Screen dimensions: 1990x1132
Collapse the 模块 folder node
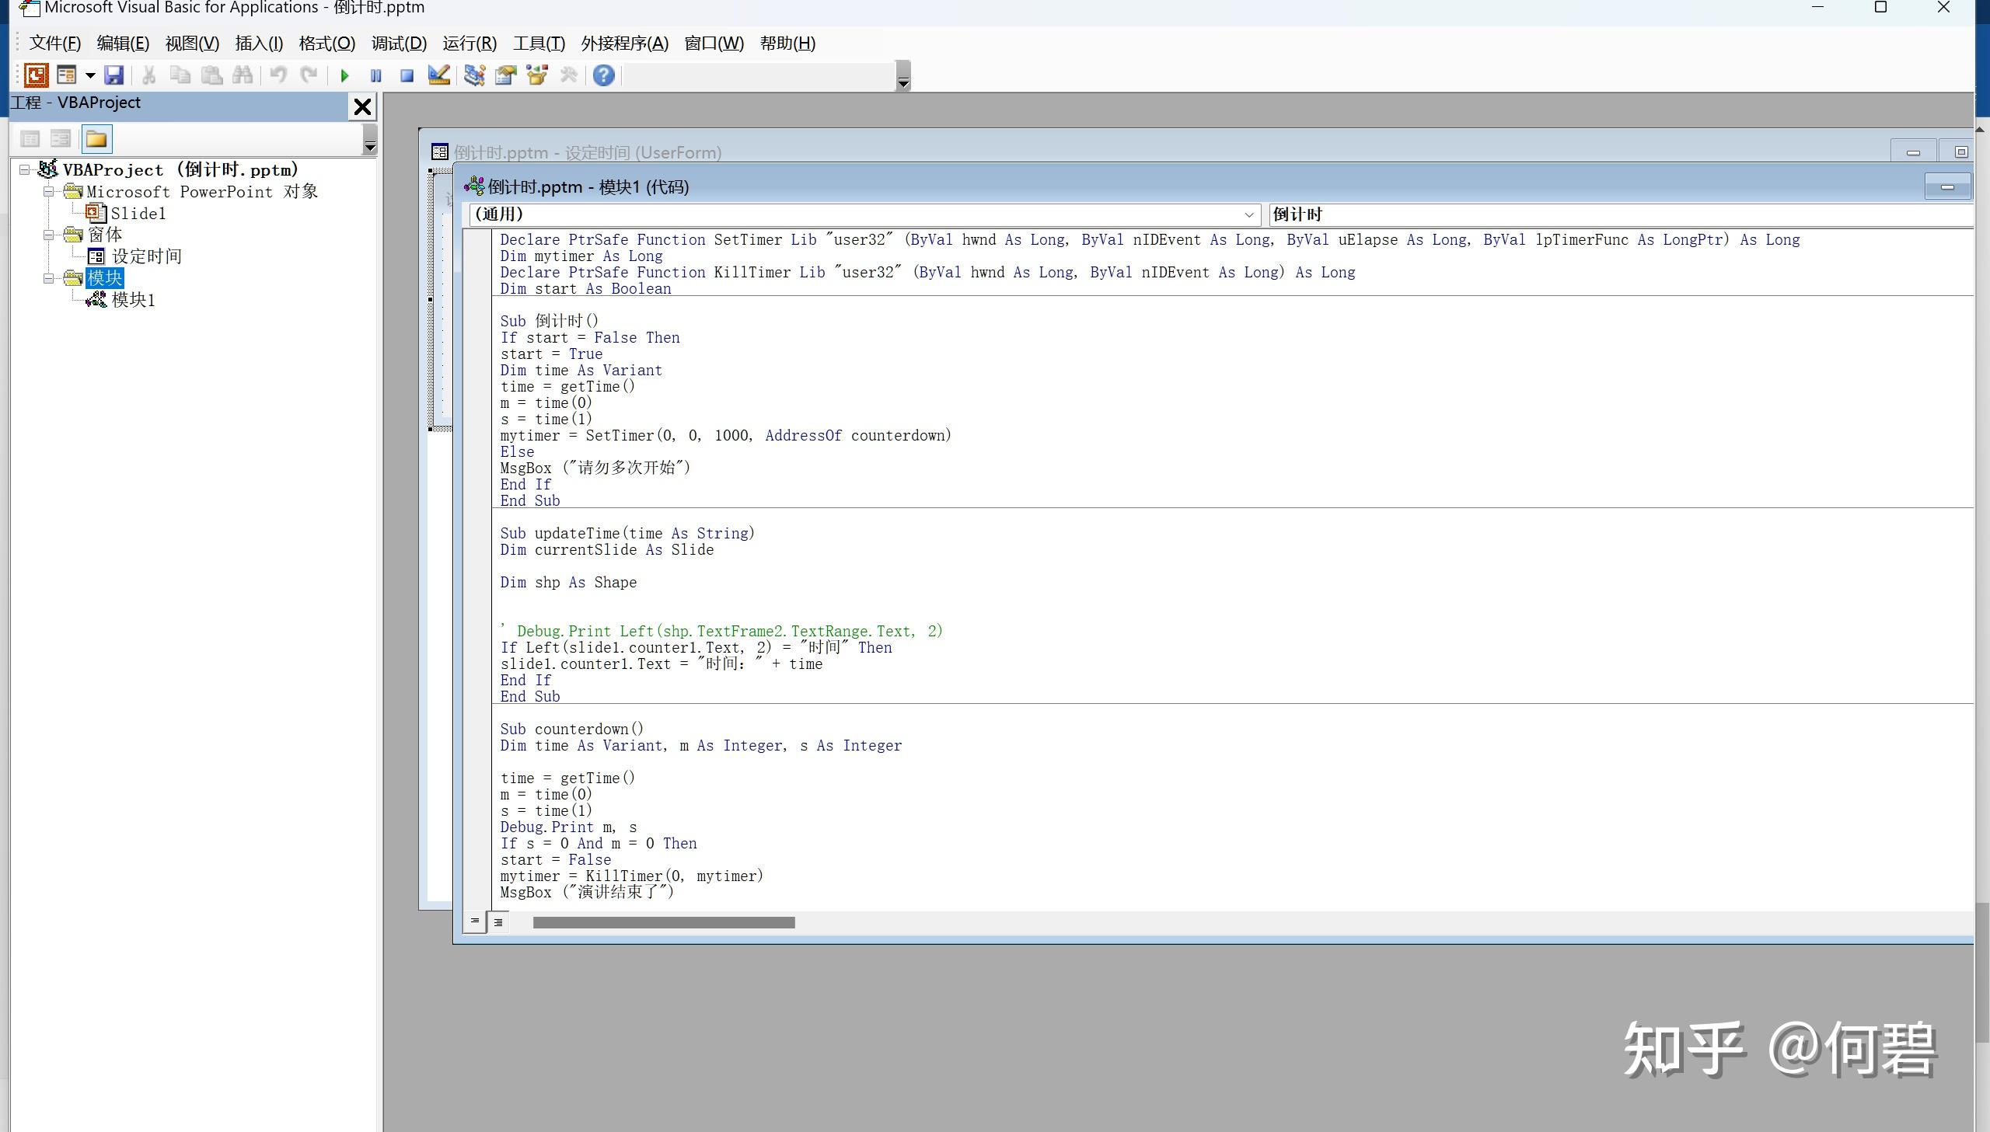[49, 277]
